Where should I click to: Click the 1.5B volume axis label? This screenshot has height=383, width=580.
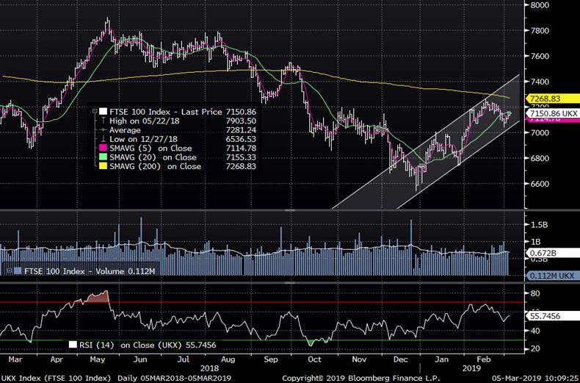pyautogui.click(x=540, y=225)
